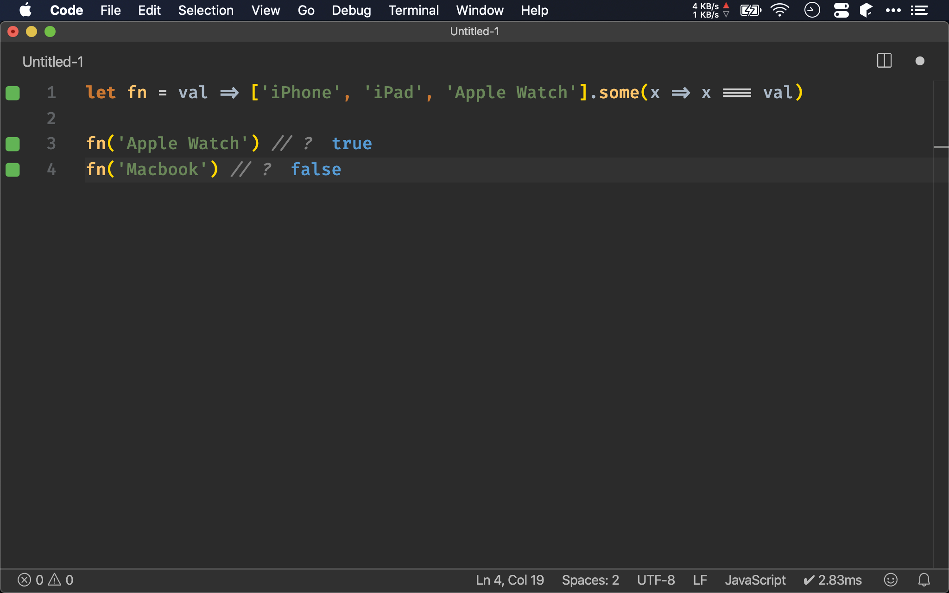Open the Wi-Fi menu bar icon
Screen dimensions: 949x593
780,10
